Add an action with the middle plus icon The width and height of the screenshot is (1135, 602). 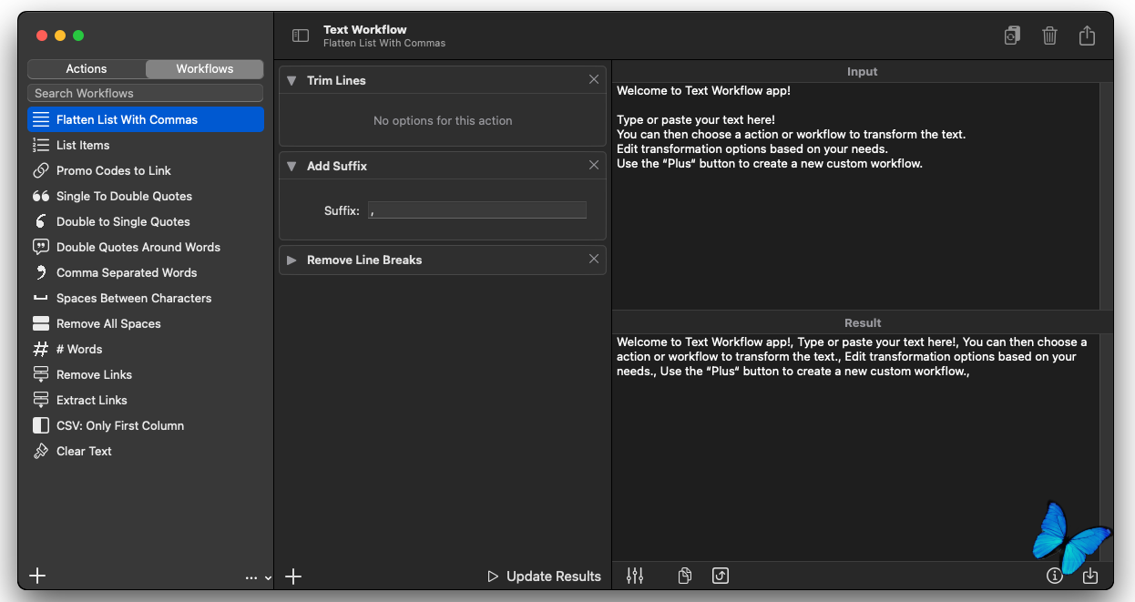[293, 576]
